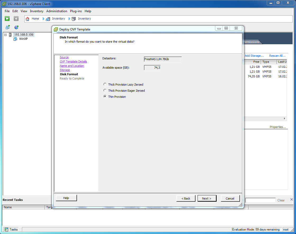Close the Recent Tasks panel with X
The height and width of the screenshot is (234, 296).
click(292, 199)
